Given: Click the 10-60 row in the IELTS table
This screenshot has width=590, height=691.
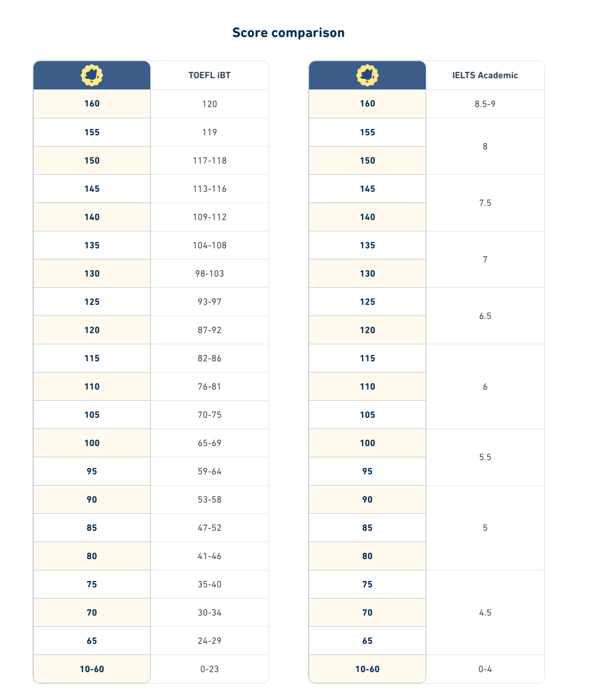Looking at the screenshot, I should pos(367,669).
